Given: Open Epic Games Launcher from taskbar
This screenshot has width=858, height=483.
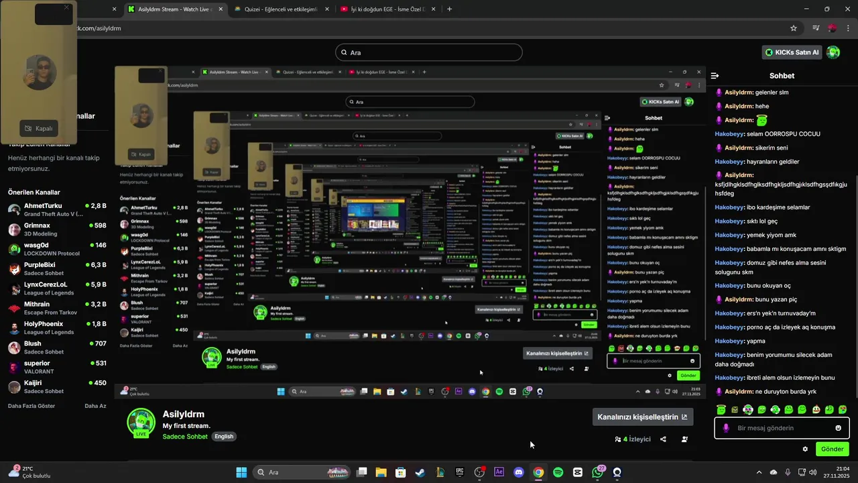Looking at the screenshot, I should click(459, 472).
